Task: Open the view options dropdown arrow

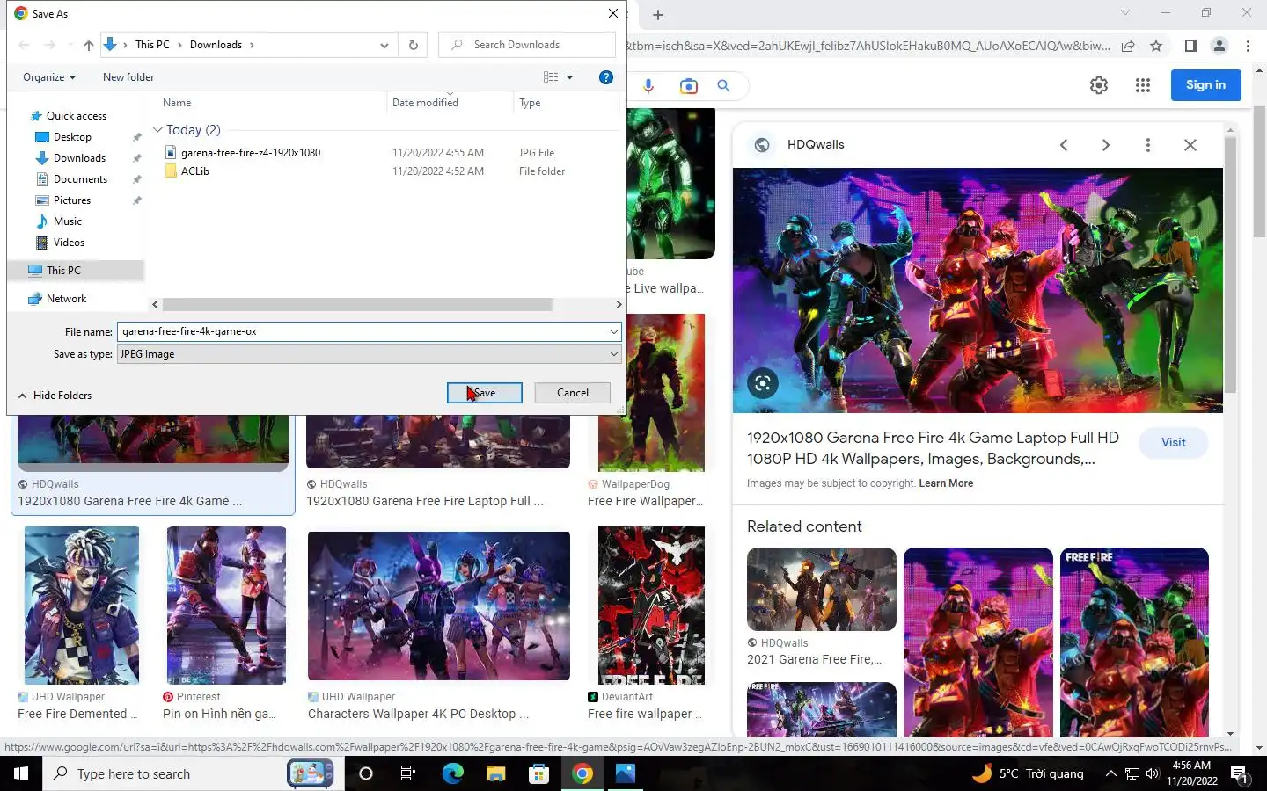Action: tap(569, 77)
